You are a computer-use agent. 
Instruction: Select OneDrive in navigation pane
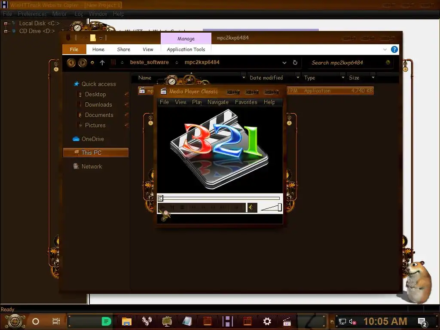(x=92, y=139)
